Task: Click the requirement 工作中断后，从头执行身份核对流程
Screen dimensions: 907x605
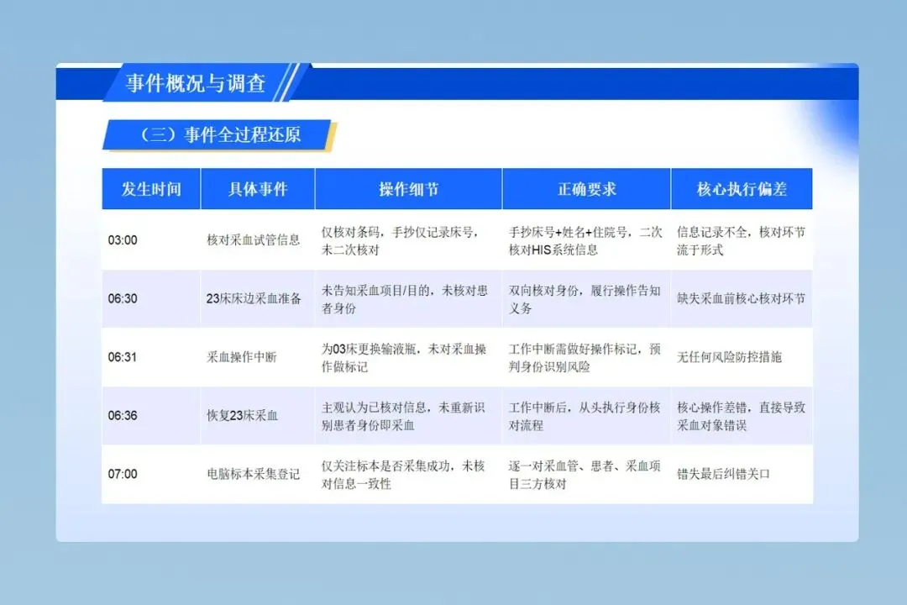Action: click(585, 416)
